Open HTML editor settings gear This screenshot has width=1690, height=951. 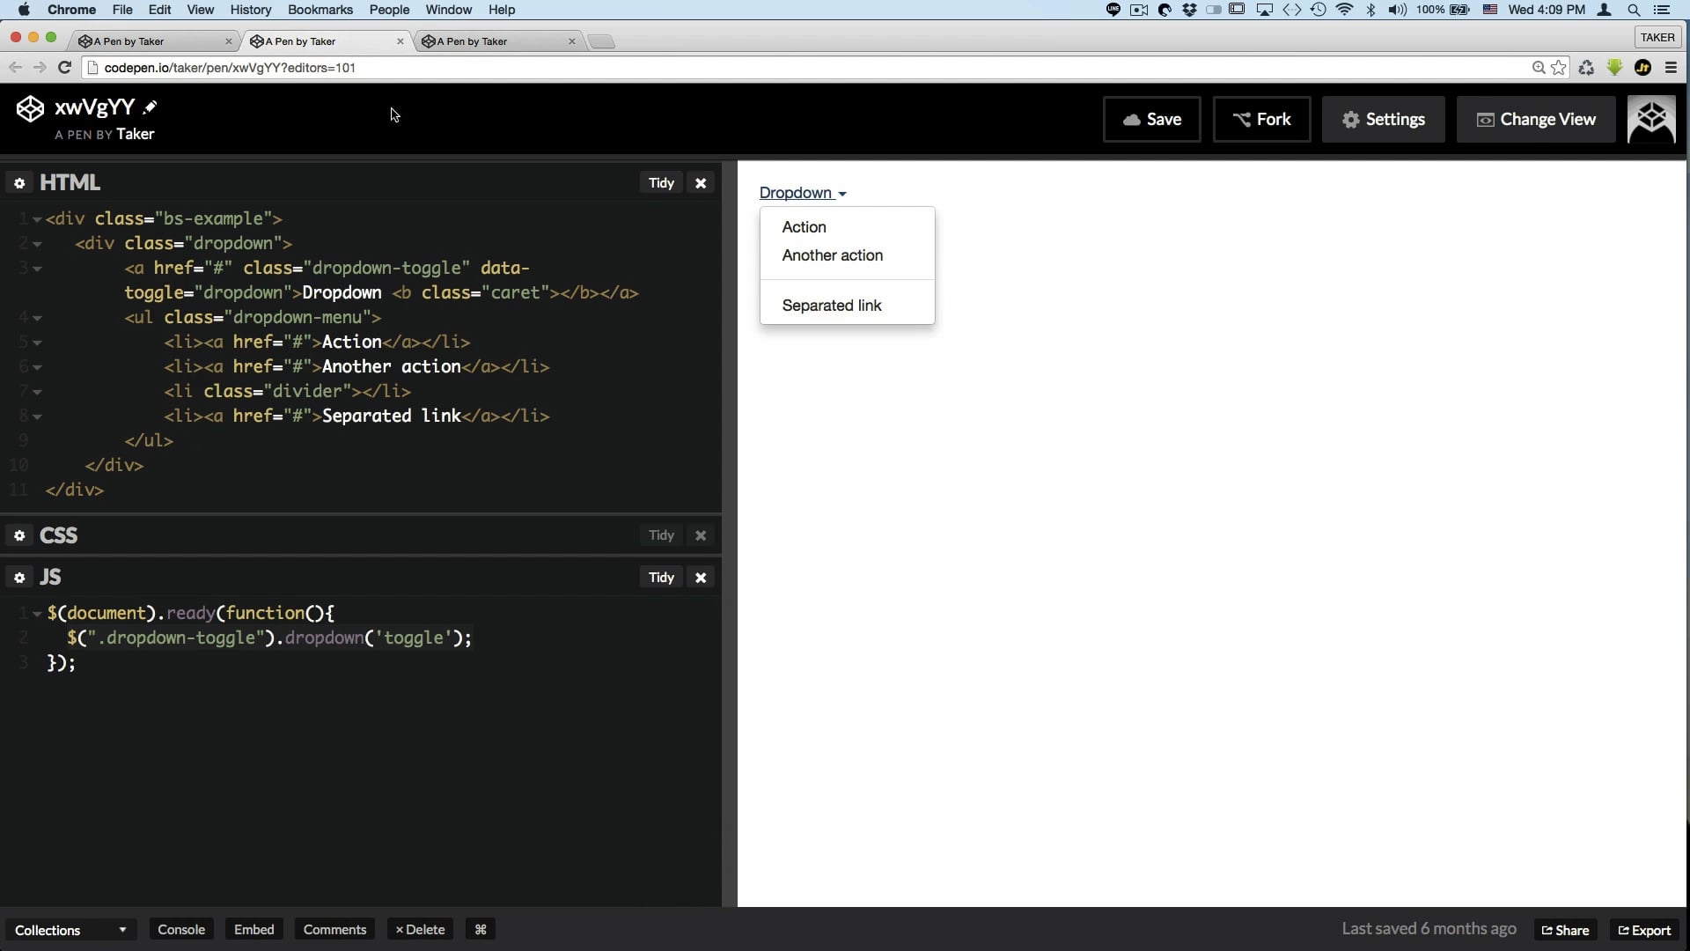pos(19,183)
